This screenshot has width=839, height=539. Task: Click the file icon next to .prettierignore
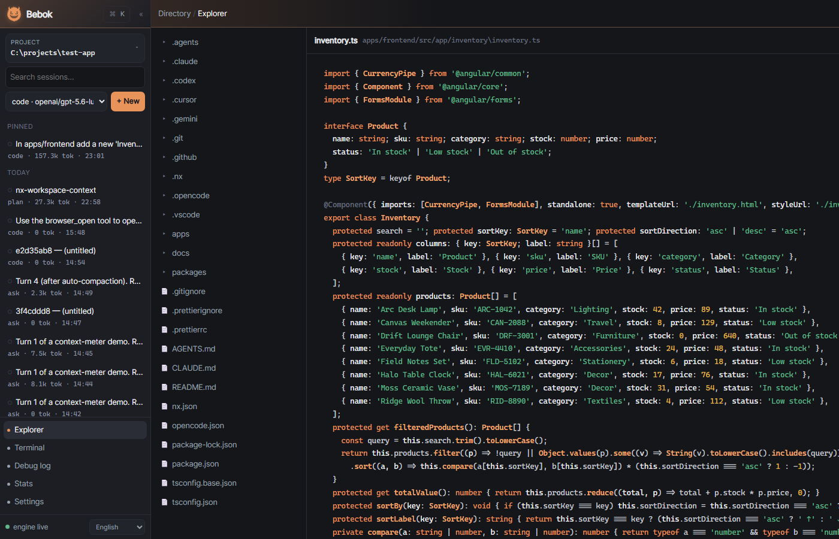[164, 311]
